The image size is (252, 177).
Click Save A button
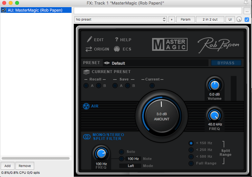click(x=115, y=86)
